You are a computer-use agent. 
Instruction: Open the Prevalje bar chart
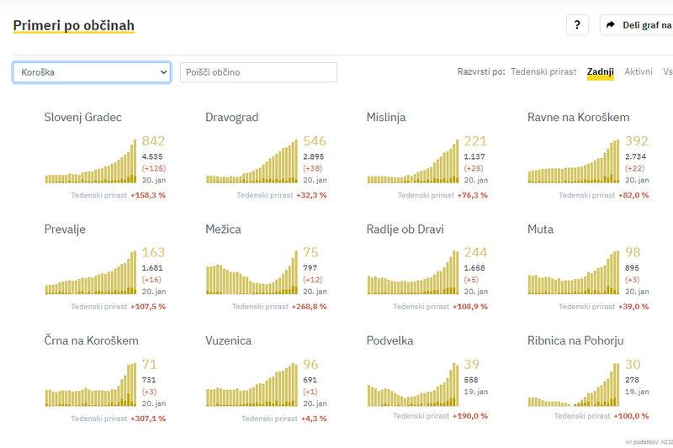(x=90, y=272)
